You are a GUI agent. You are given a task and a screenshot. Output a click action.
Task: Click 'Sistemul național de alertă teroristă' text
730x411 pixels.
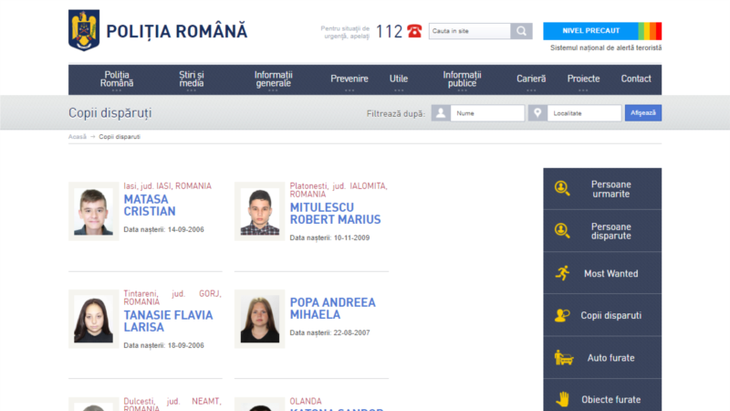pos(606,48)
